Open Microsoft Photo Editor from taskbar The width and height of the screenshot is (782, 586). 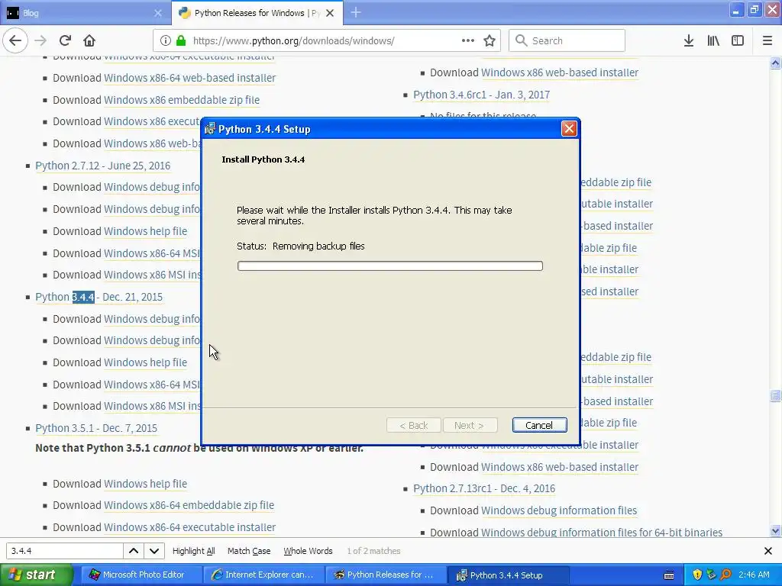[141, 575]
